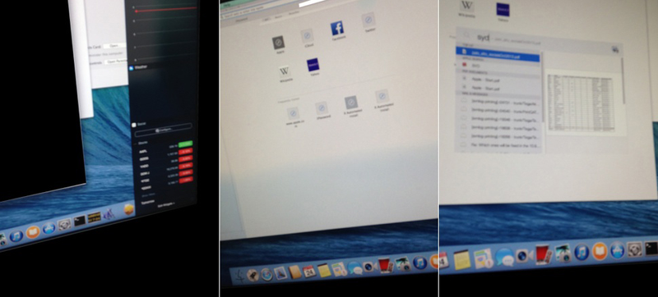Select the first Apple - Start.pdf result
The height and width of the screenshot is (297, 658).
coord(498,80)
